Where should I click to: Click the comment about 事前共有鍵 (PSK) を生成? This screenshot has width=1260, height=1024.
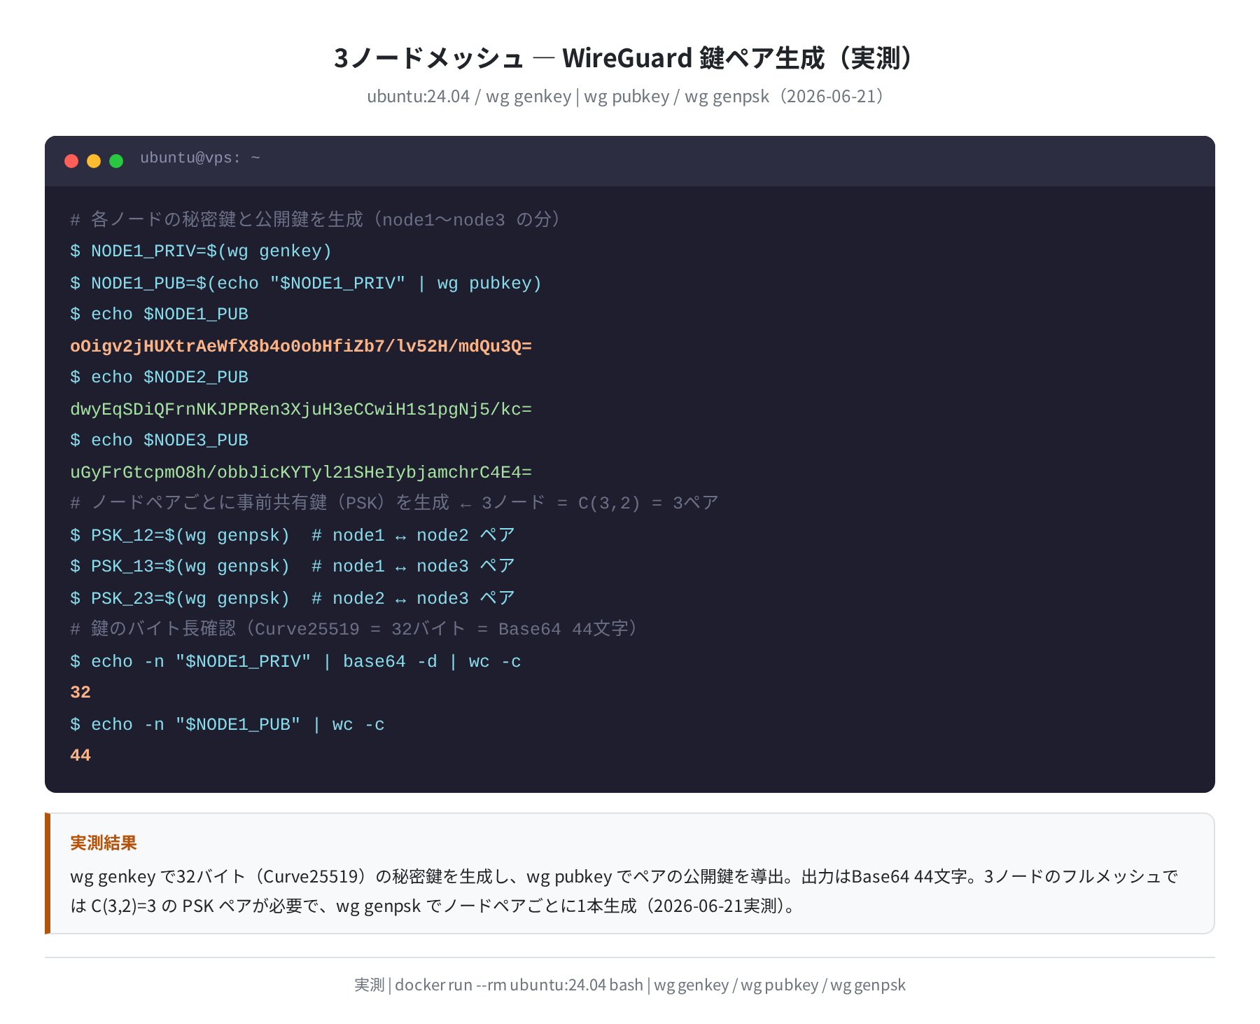coord(395,503)
